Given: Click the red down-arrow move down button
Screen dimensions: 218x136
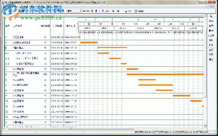Looking at the screenshot, I should click(x=116, y=11).
